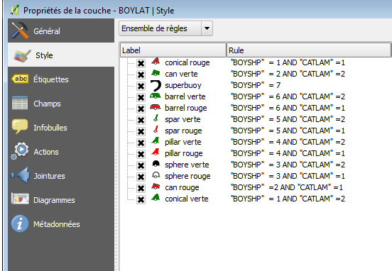Select the "superbuoy" rule label
The image size is (392, 271).
click(x=183, y=85)
